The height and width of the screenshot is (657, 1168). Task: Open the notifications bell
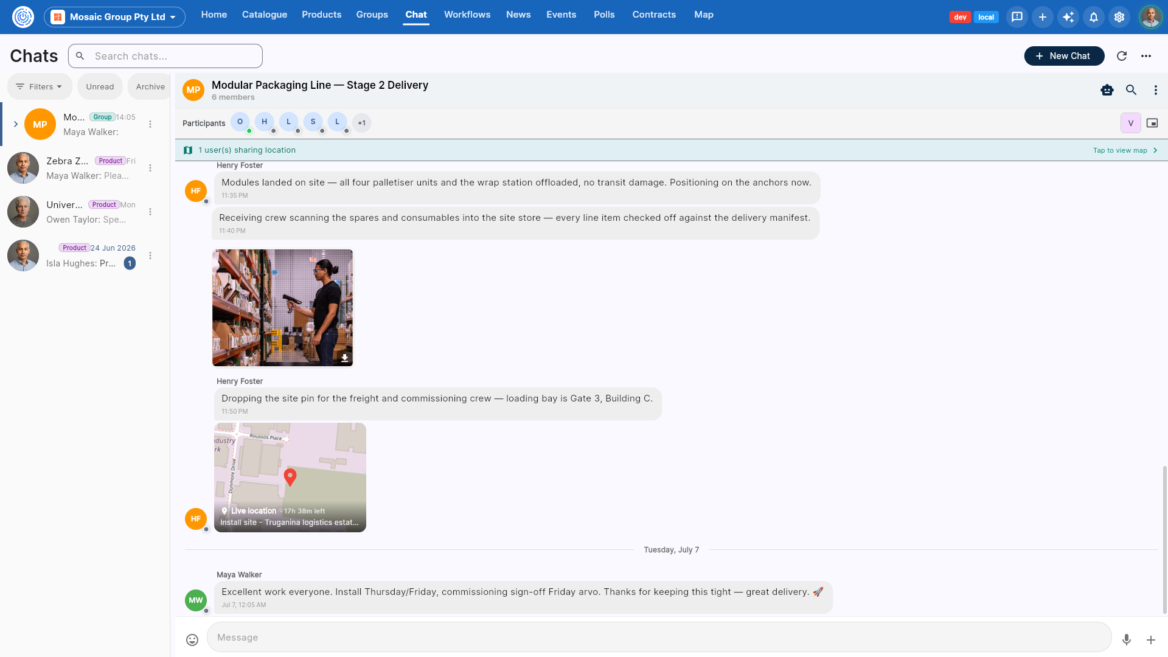(x=1094, y=17)
